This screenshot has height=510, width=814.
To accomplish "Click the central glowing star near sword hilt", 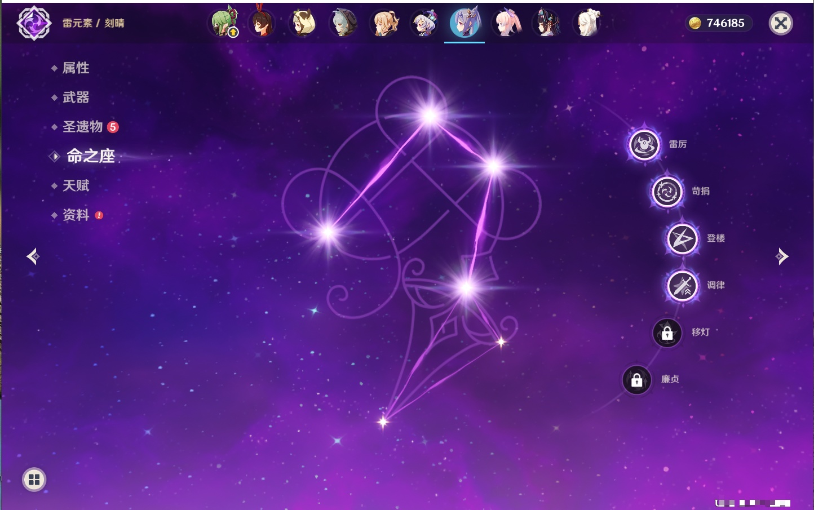I will pos(466,288).
